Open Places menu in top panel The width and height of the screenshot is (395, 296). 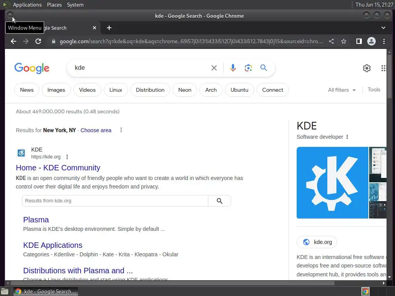coord(54,5)
